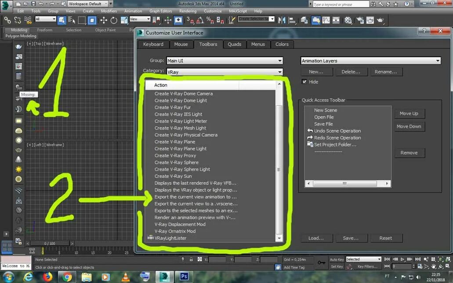The height and width of the screenshot is (283, 453).
Task: Activate the Select Object tool
Action: (62, 20)
